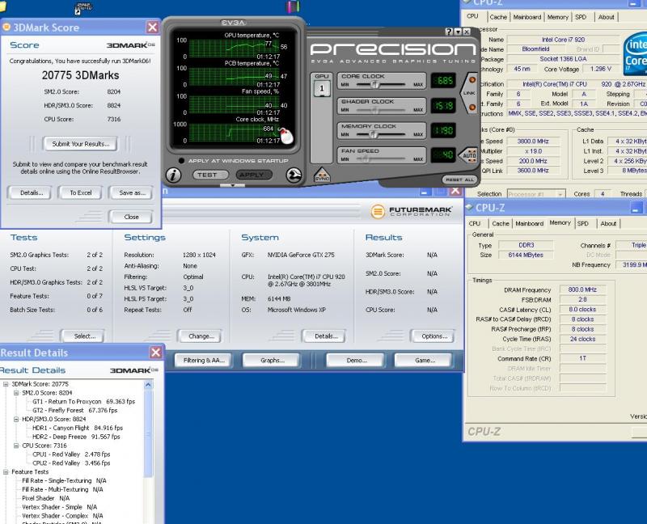Expand the Precision monitor panel bottom arrow
The image size is (647, 524).
point(232,186)
